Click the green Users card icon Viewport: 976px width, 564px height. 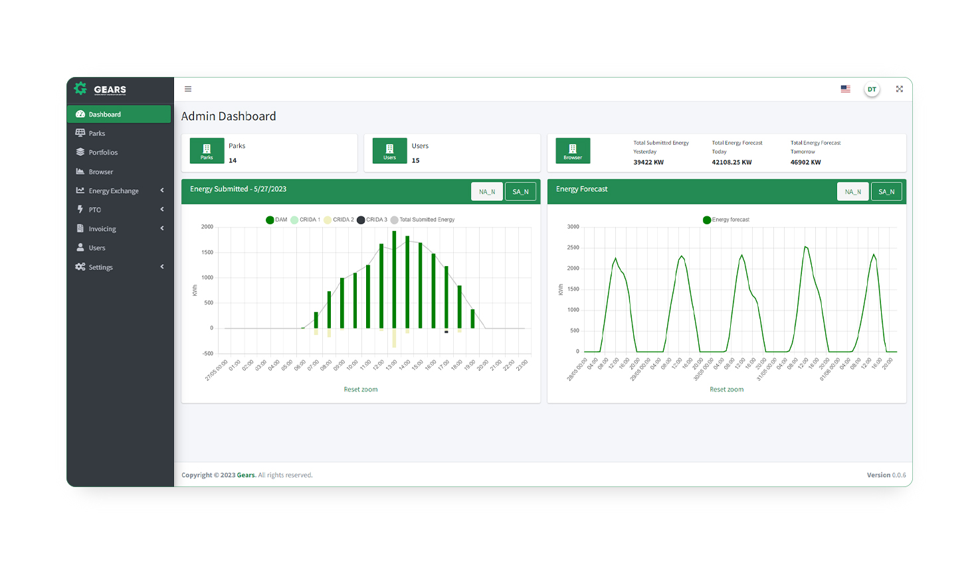(389, 151)
